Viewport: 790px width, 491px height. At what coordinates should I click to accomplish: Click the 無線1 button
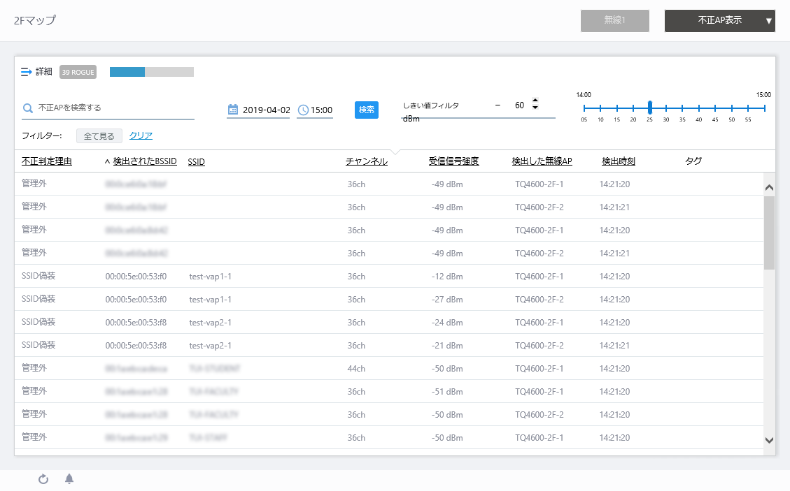(614, 21)
